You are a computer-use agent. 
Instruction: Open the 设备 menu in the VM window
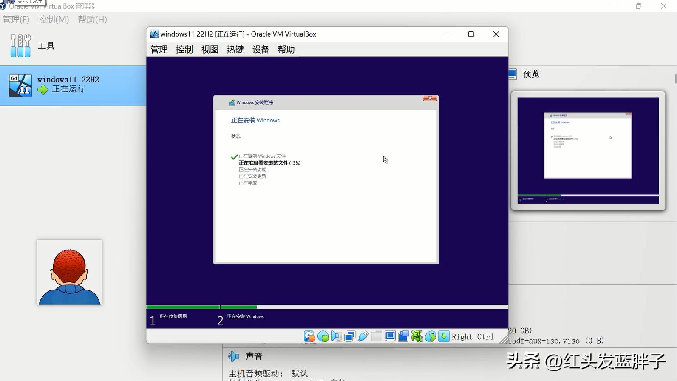click(261, 49)
